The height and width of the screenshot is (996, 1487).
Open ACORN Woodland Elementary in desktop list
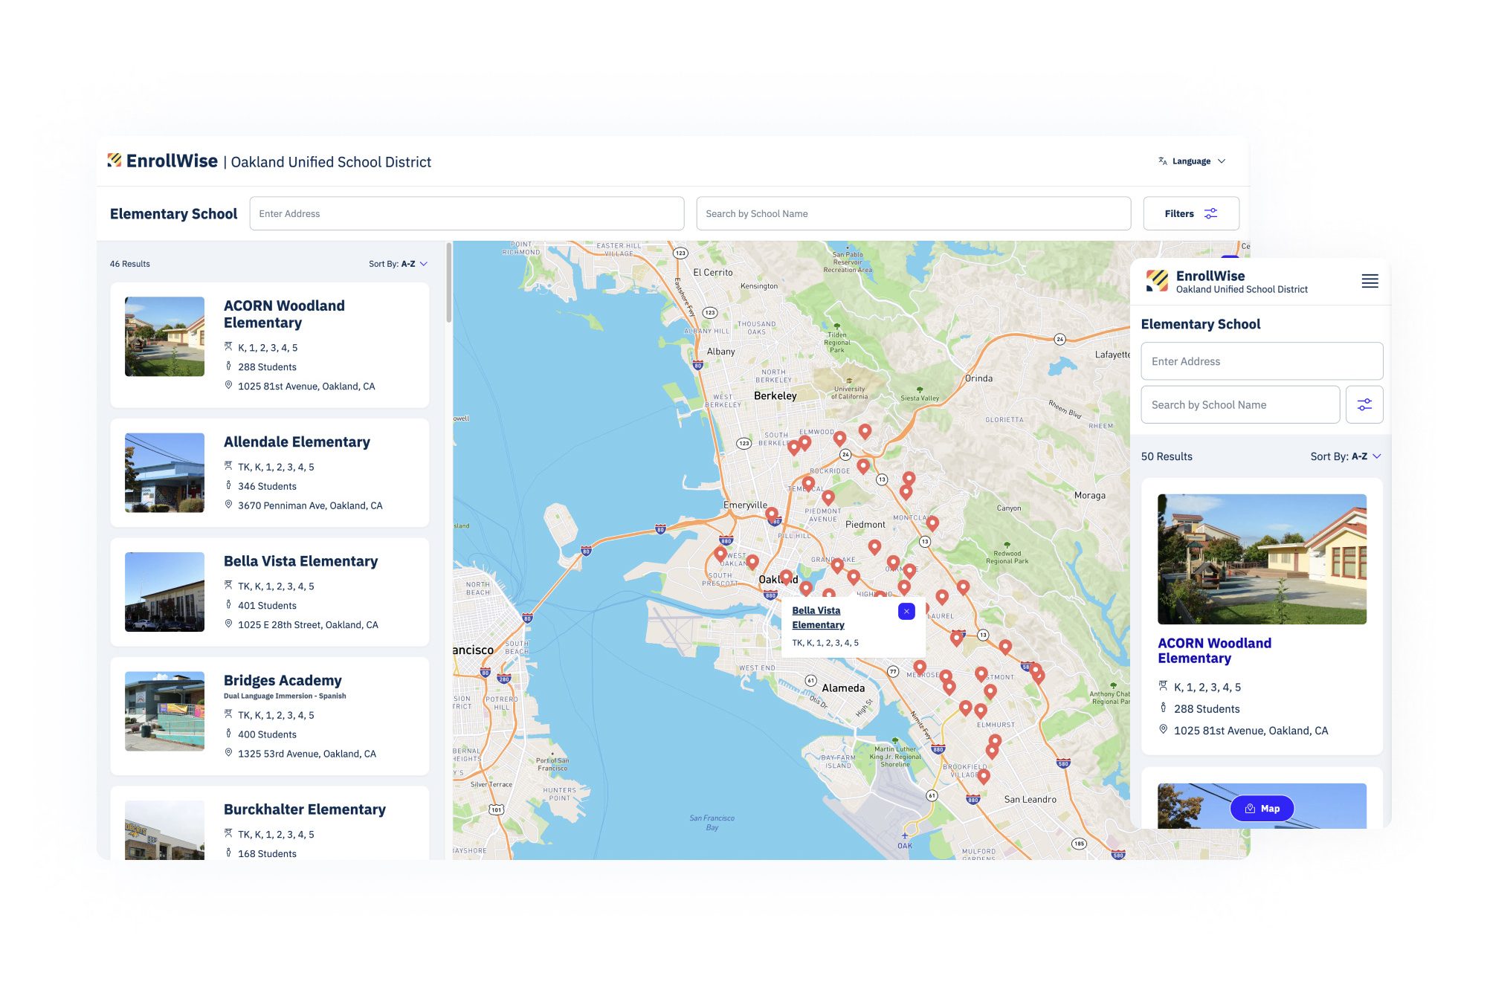(x=284, y=314)
